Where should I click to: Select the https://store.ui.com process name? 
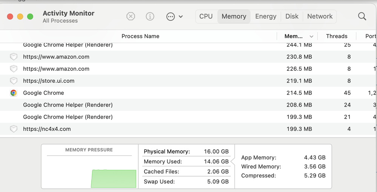[49, 81]
